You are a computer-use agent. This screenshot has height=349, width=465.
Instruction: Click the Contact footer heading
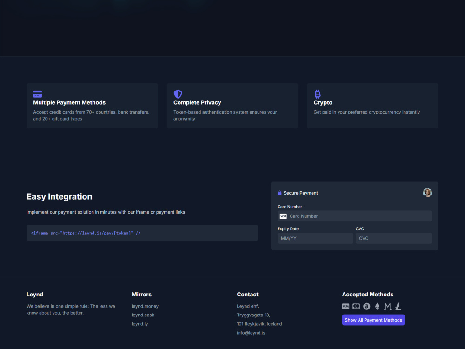point(248,295)
